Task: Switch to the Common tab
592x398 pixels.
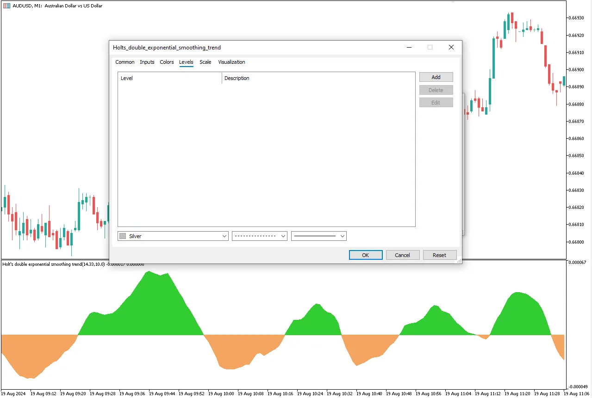Action: (x=125, y=62)
